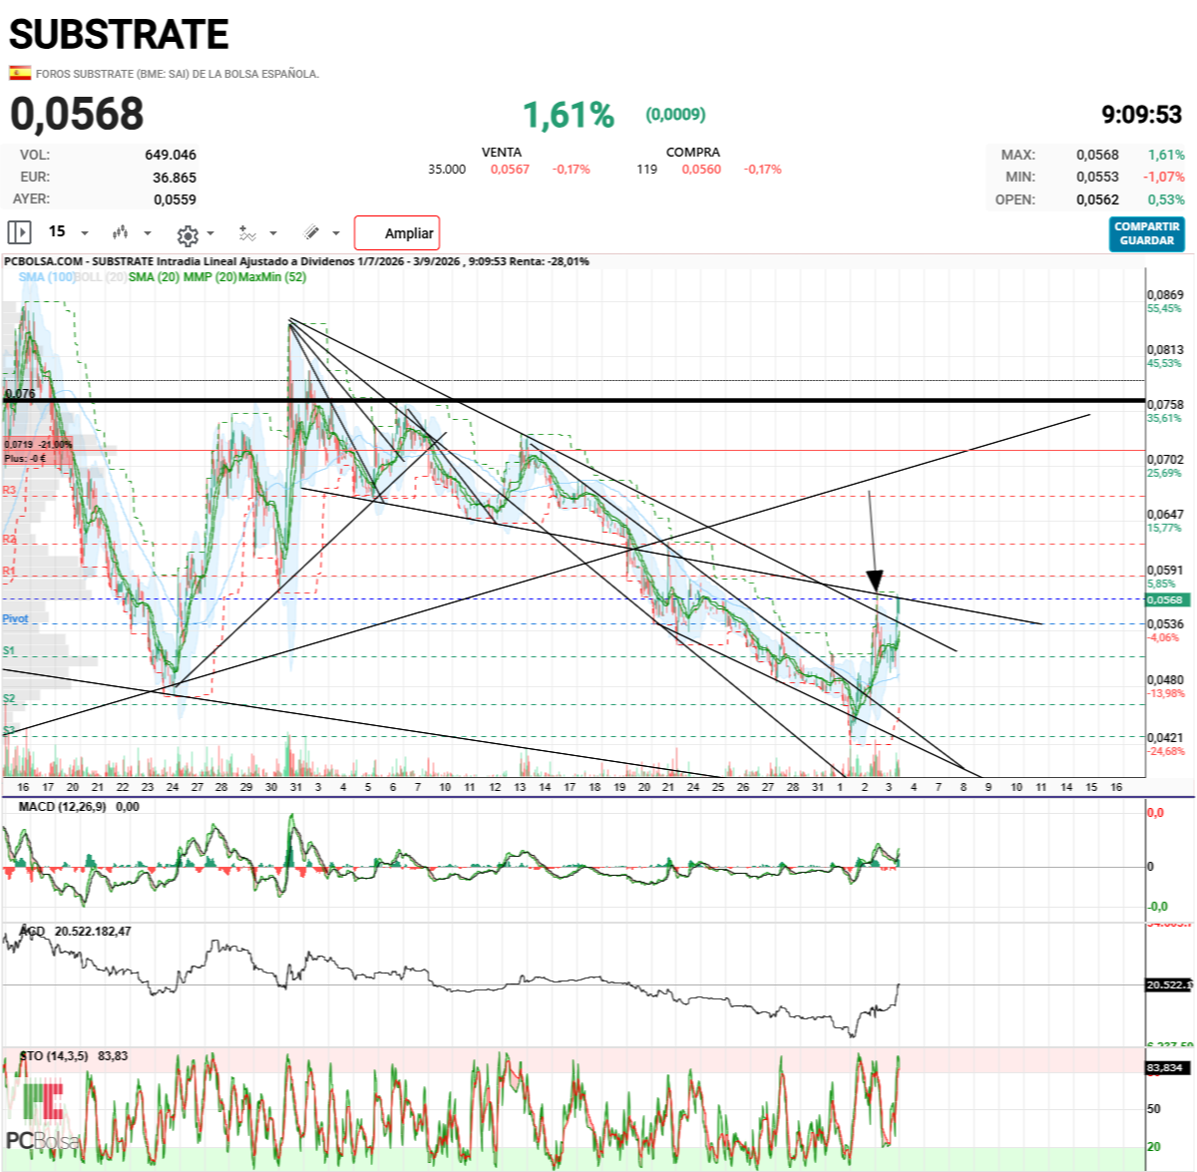This screenshot has height=1172, width=1197.
Task: Click the MaxMin (52) indicator label
Action: click(271, 276)
